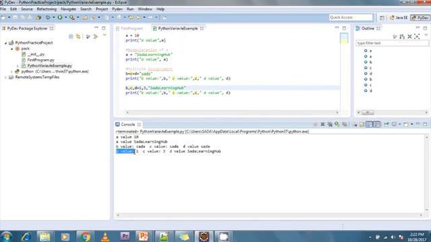Toggle Link with Editor in Package Explorer
431x242 pixels.
78,36
